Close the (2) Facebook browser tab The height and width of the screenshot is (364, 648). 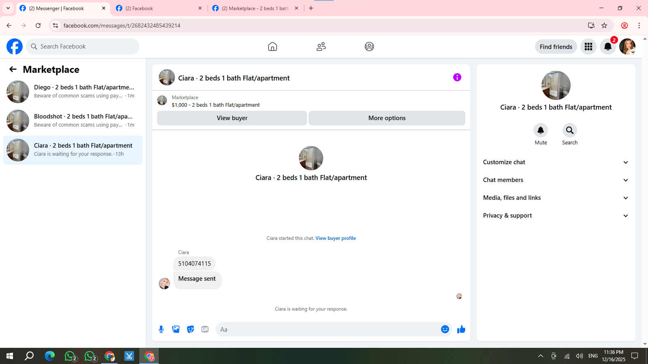[x=200, y=8]
